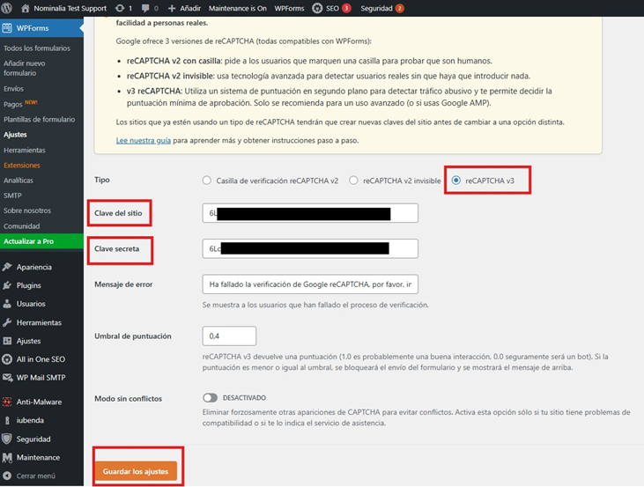Screen dimensions: 644x487
Task: Toggle the Modo sin conflictos switch
Action: point(210,397)
